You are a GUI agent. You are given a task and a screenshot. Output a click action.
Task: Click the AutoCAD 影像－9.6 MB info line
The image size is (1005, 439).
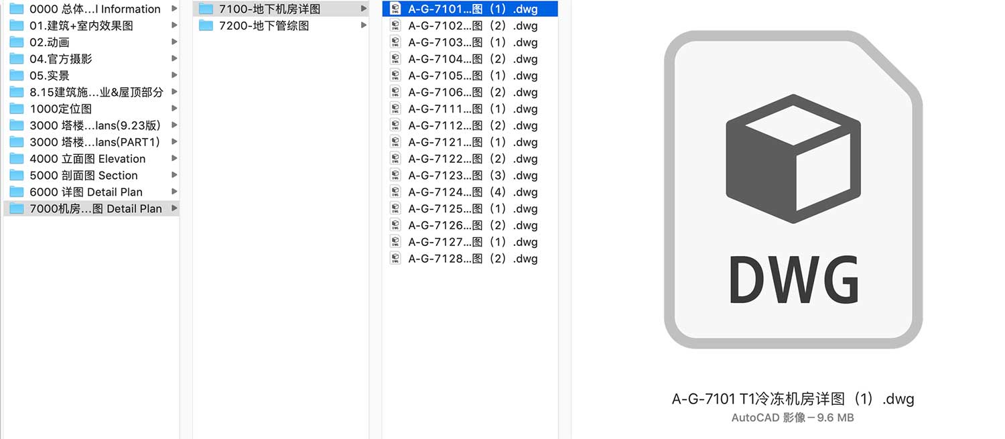(x=793, y=418)
